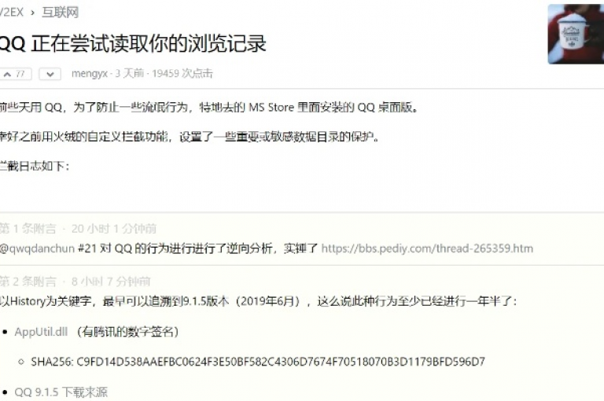604x401 pixels.
Task: Open the author's avatar thumbnail
Action: [x=576, y=34]
